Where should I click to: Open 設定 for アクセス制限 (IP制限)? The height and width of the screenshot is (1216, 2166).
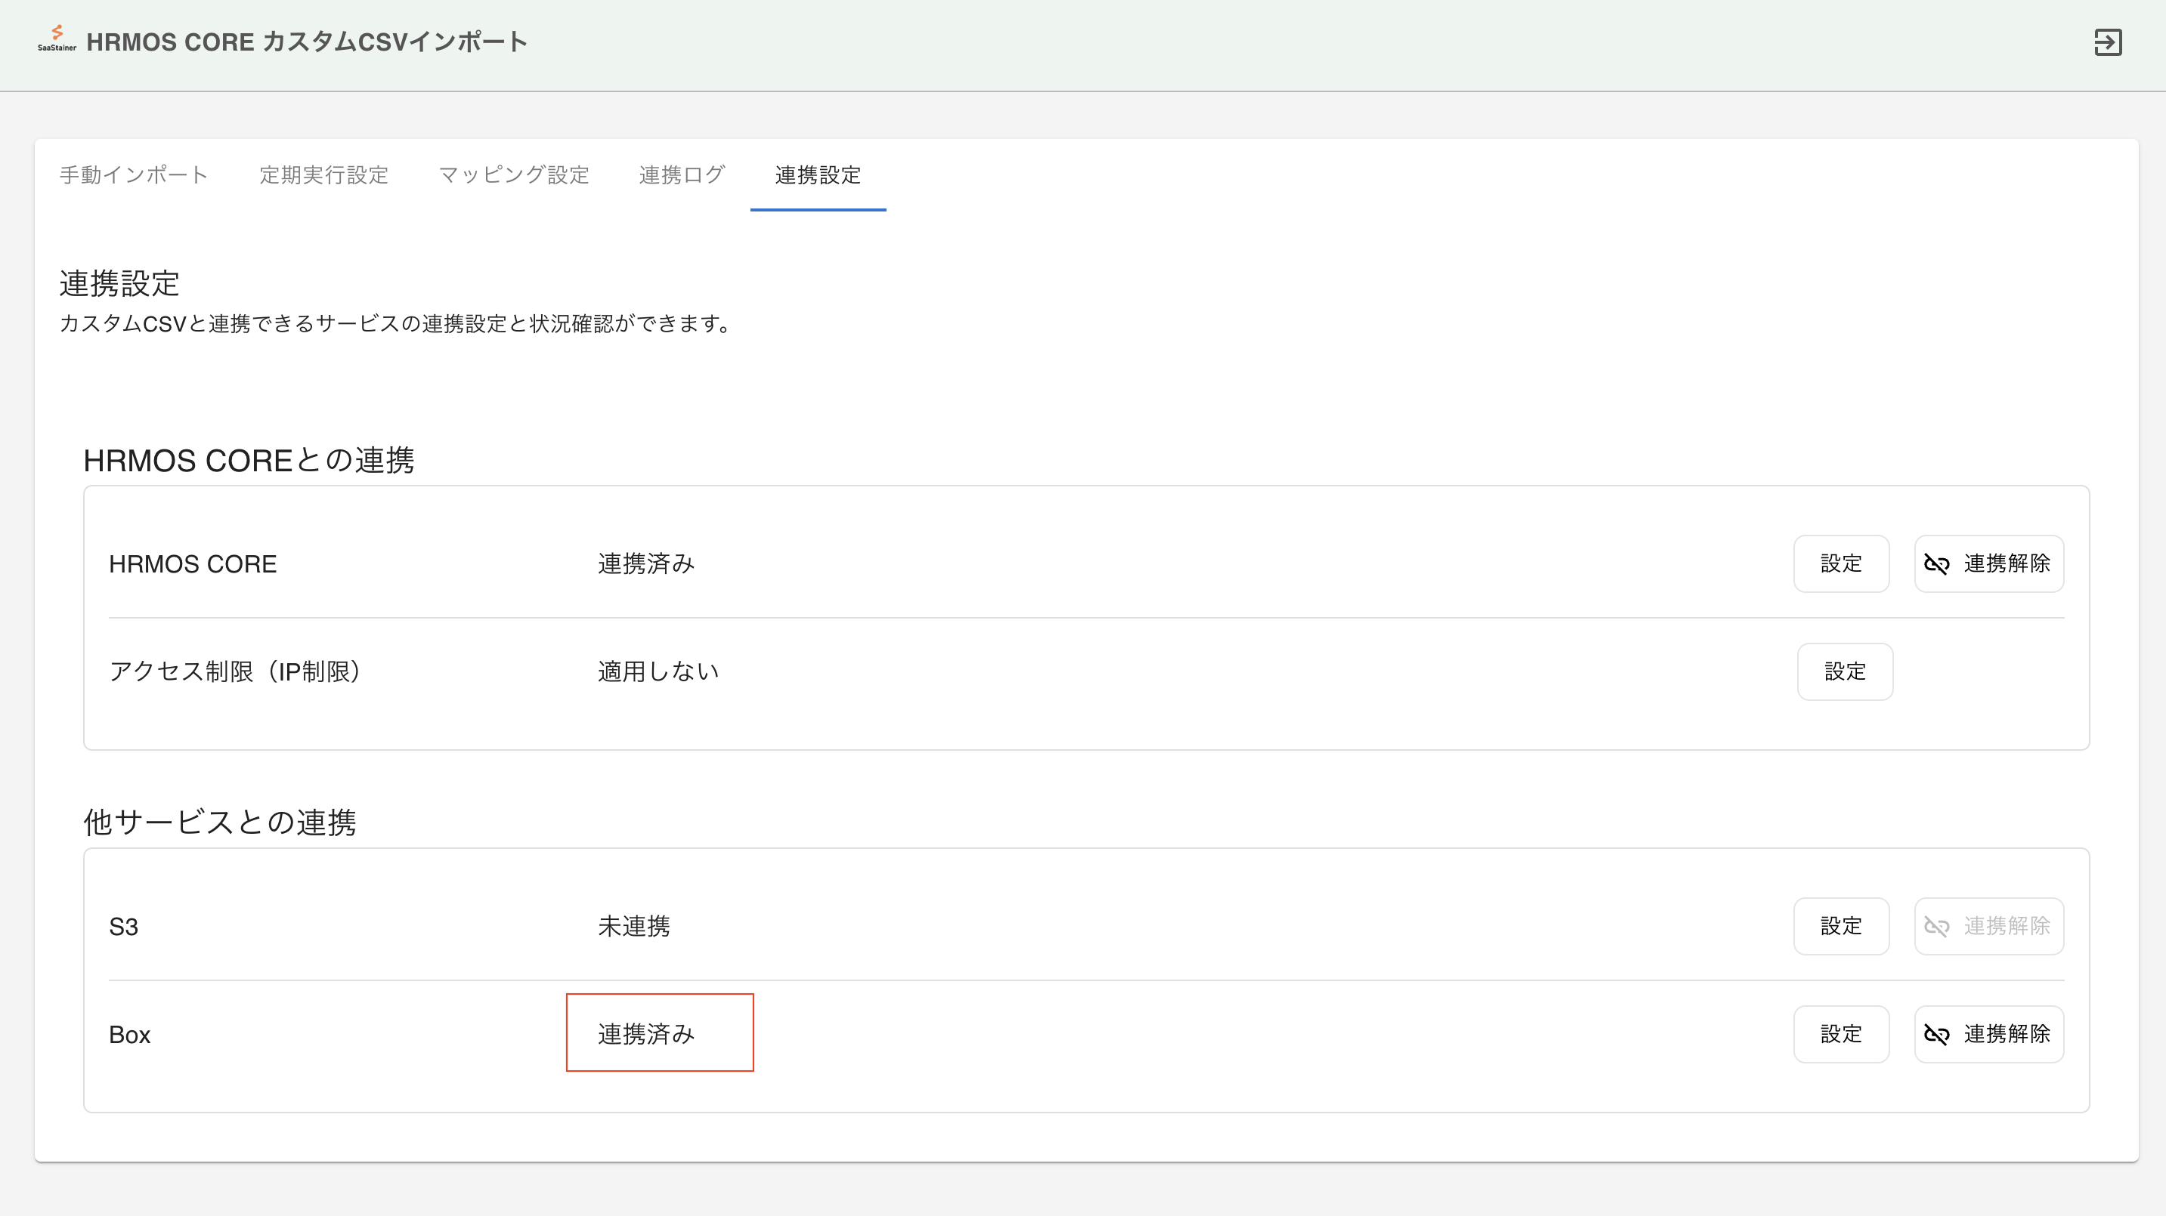point(1844,671)
